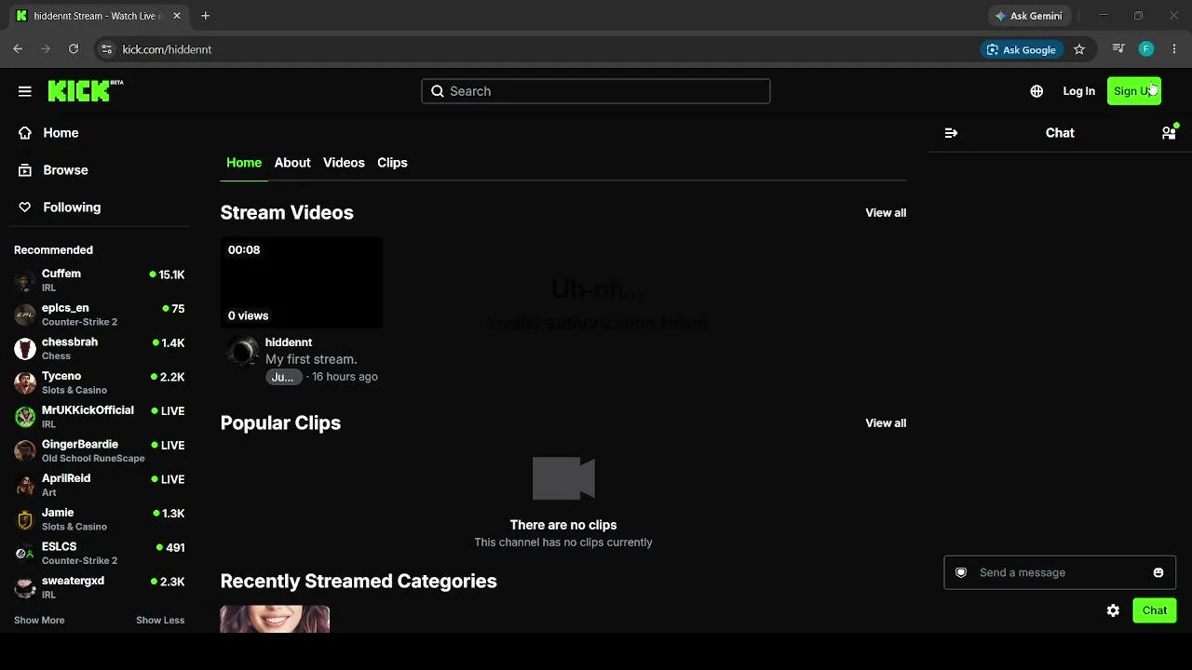Screen dimensions: 1192x670
Task: Open Tyceno recommended channel
Action: 100,382
